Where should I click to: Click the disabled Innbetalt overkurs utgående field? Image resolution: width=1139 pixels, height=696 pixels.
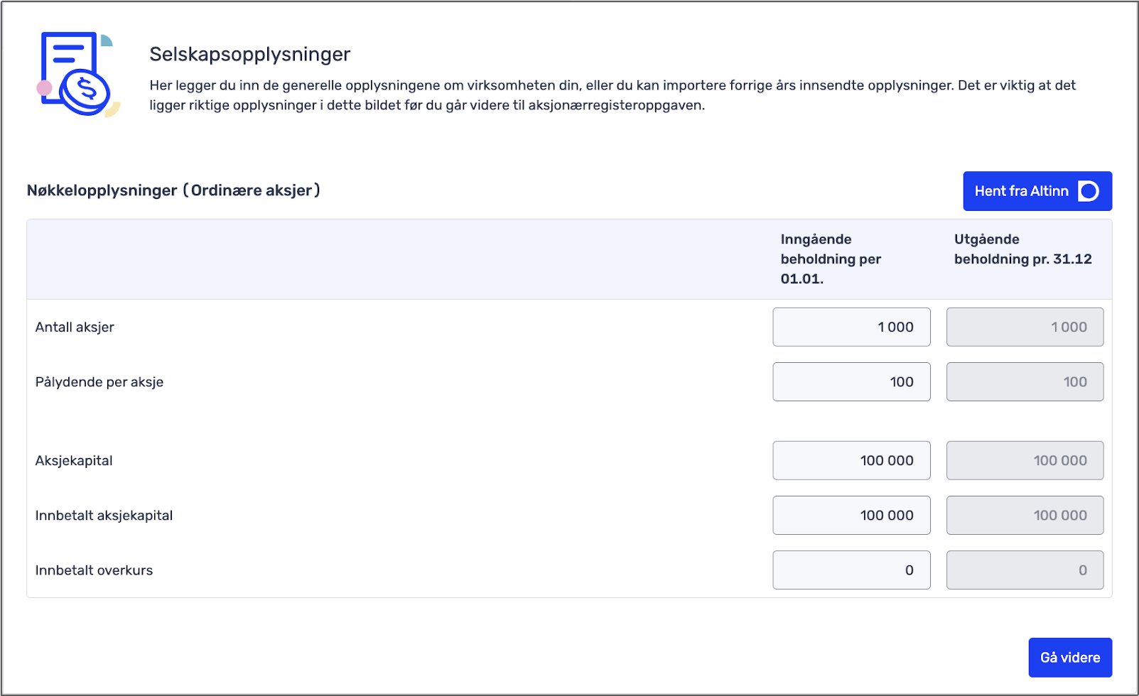[x=1025, y=570]
